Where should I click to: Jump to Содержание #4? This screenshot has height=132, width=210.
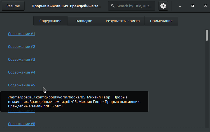pyautogui.click(x=22, y=72)
